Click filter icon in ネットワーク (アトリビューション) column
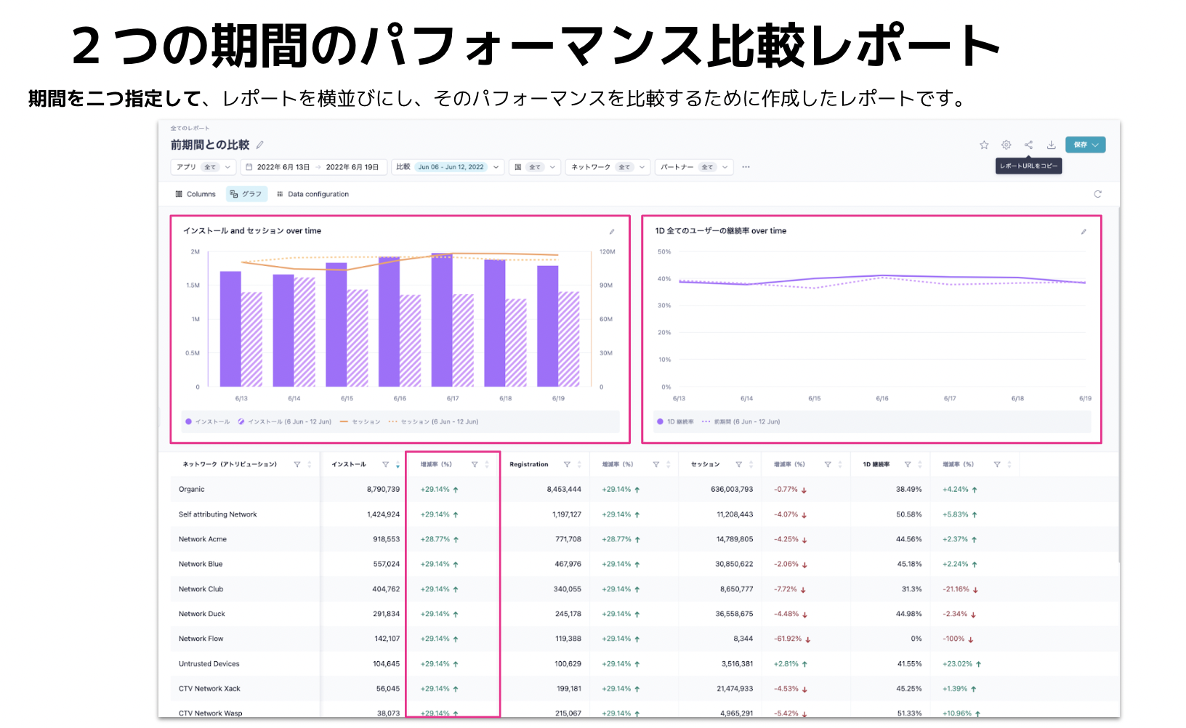Image resolution: width=1186 pixels, height=728 pixels. [x=297, y=464]
